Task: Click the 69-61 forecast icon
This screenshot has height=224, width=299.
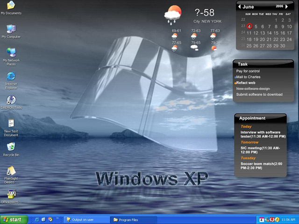Action: [174, 36]
